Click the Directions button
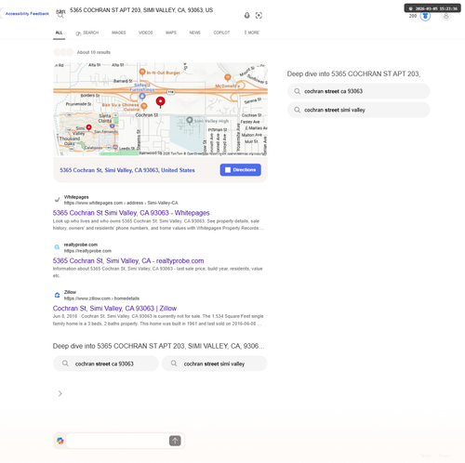Viewport: 465px width, 463px height. [x=241, y=170]
